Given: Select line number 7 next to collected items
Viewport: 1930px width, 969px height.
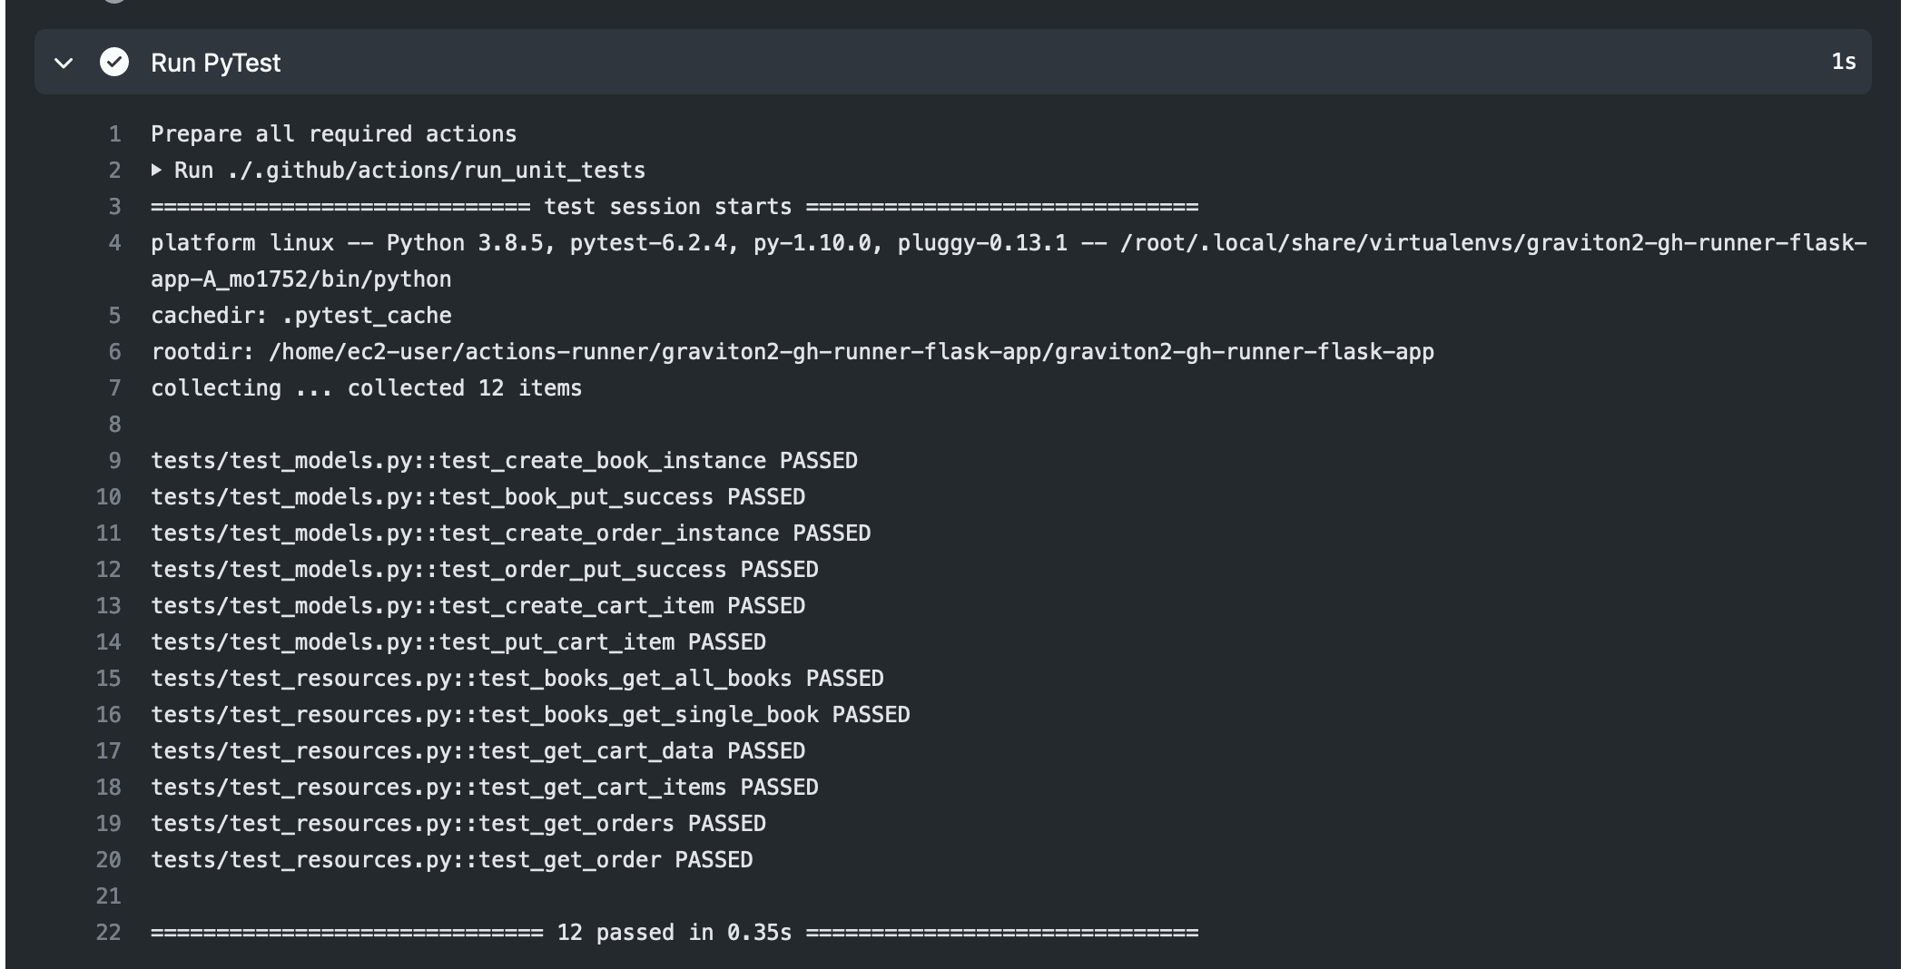Looking at the screenshot, I should [x=114, y=388].
